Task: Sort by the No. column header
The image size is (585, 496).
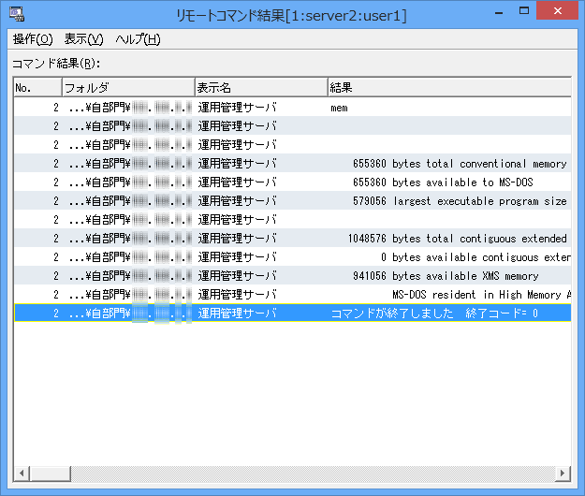Action: click(x=37, y=87)
